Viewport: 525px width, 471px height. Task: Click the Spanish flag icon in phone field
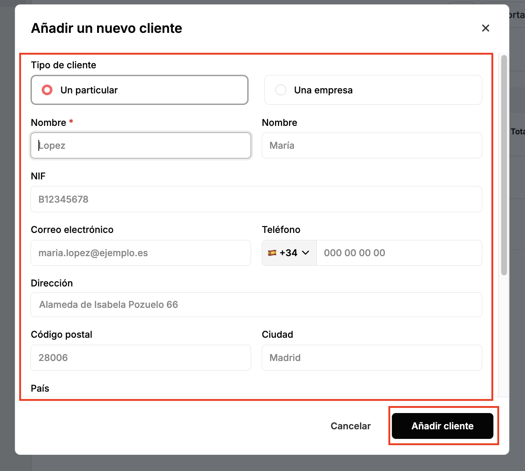pos(272,253)
